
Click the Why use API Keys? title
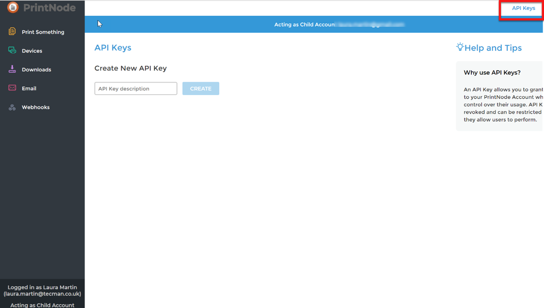492,73
